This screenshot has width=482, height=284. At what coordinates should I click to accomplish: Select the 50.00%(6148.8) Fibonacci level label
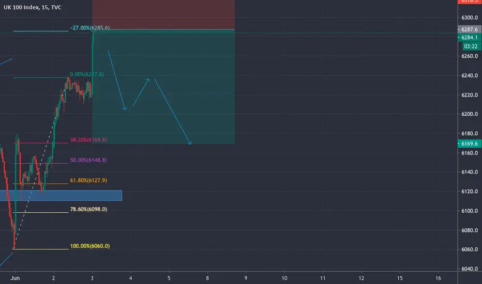click(x=88, y=160)
